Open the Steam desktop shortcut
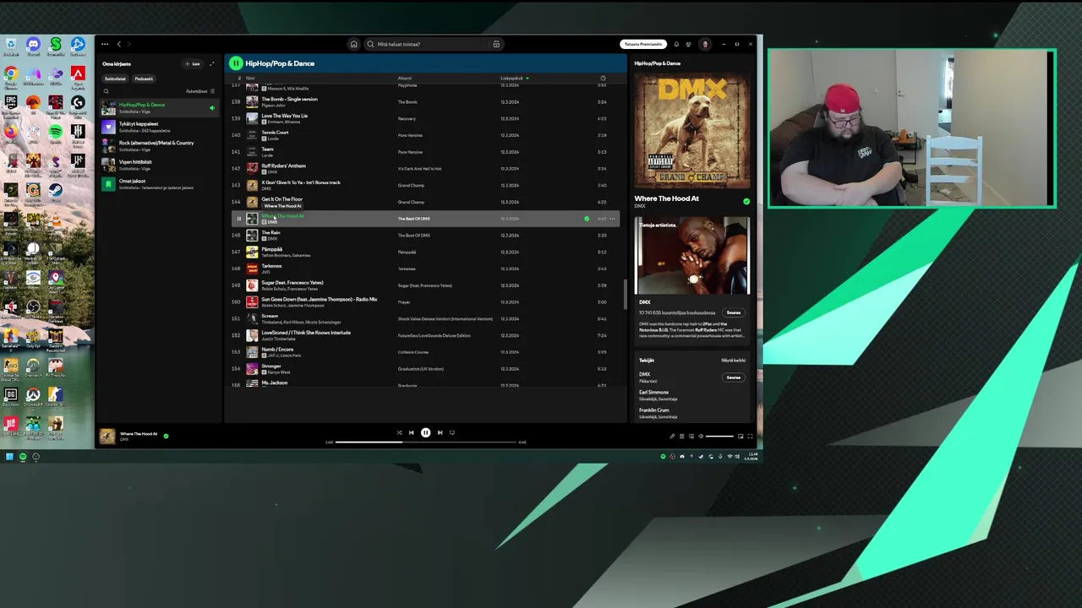 56,193
